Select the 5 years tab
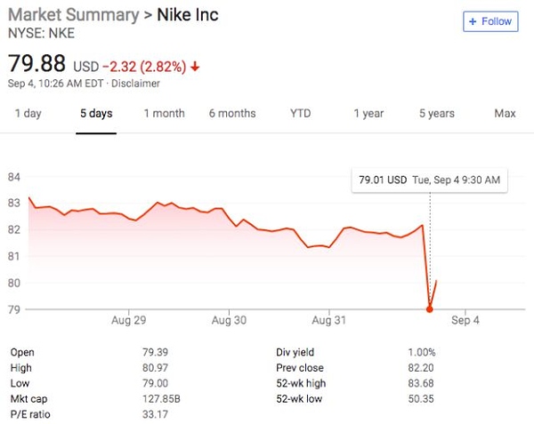The width and height of the screenshot is (534, 424). click(437, 113)
